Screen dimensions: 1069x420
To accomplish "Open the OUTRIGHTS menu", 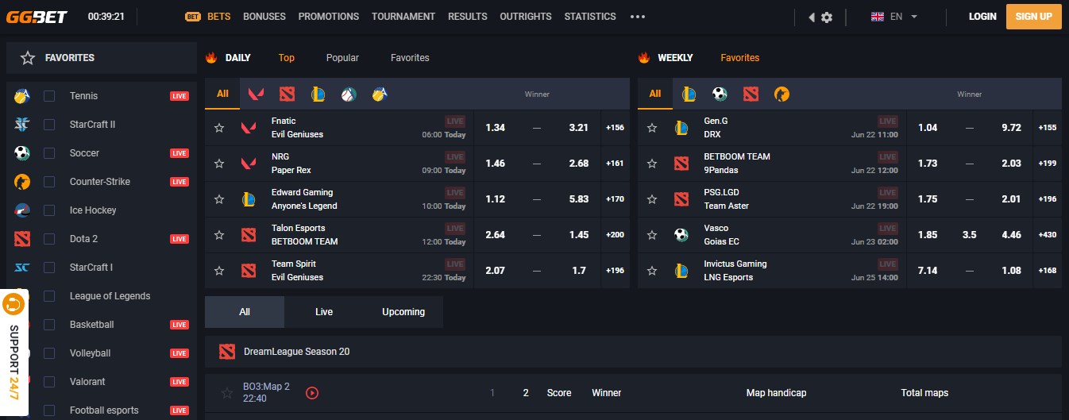I will 526,17.
